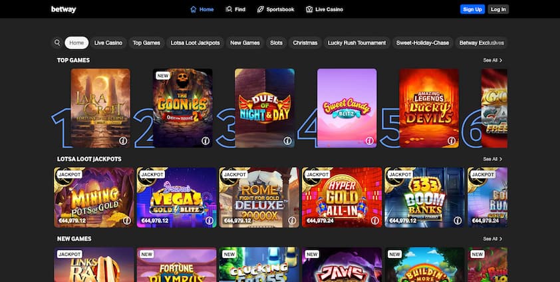Image resolution: width=560 pixels, height=282 pixels.
Task: Click the TOP GAMES section heading
Action: click(73, 61)
